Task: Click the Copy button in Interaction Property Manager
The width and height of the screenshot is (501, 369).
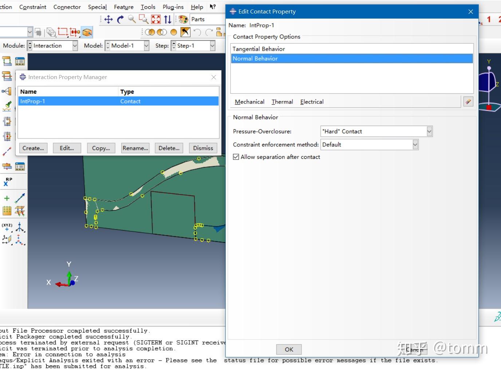Action: [101, 148]
